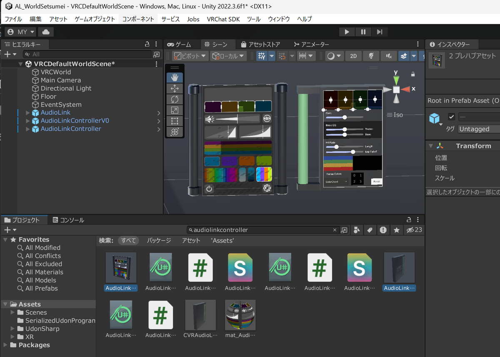This screenshot has width=500, height=357.
Task: Open Hierarchy search-by-type picker icon
Action: coord(156,54)
